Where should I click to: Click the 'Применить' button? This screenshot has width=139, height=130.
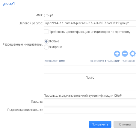(x=100, y=124)
